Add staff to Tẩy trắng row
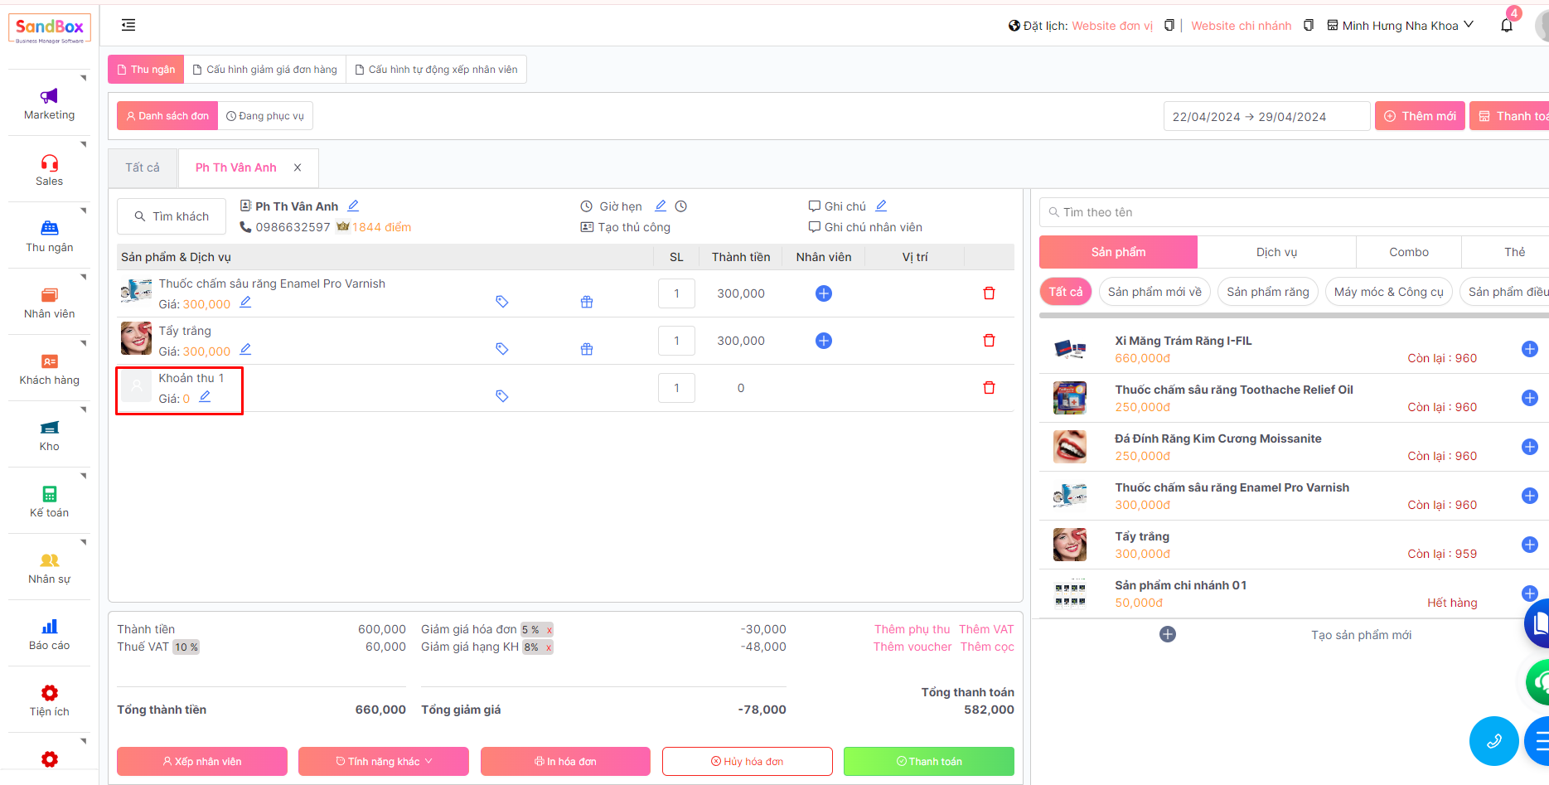 (823, 341)
